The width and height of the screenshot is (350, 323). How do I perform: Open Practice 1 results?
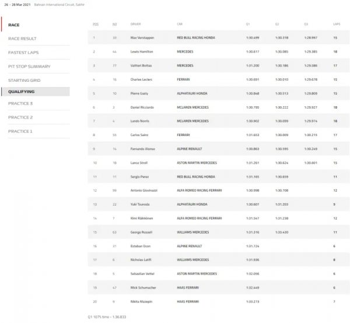(x=20, y=131)
